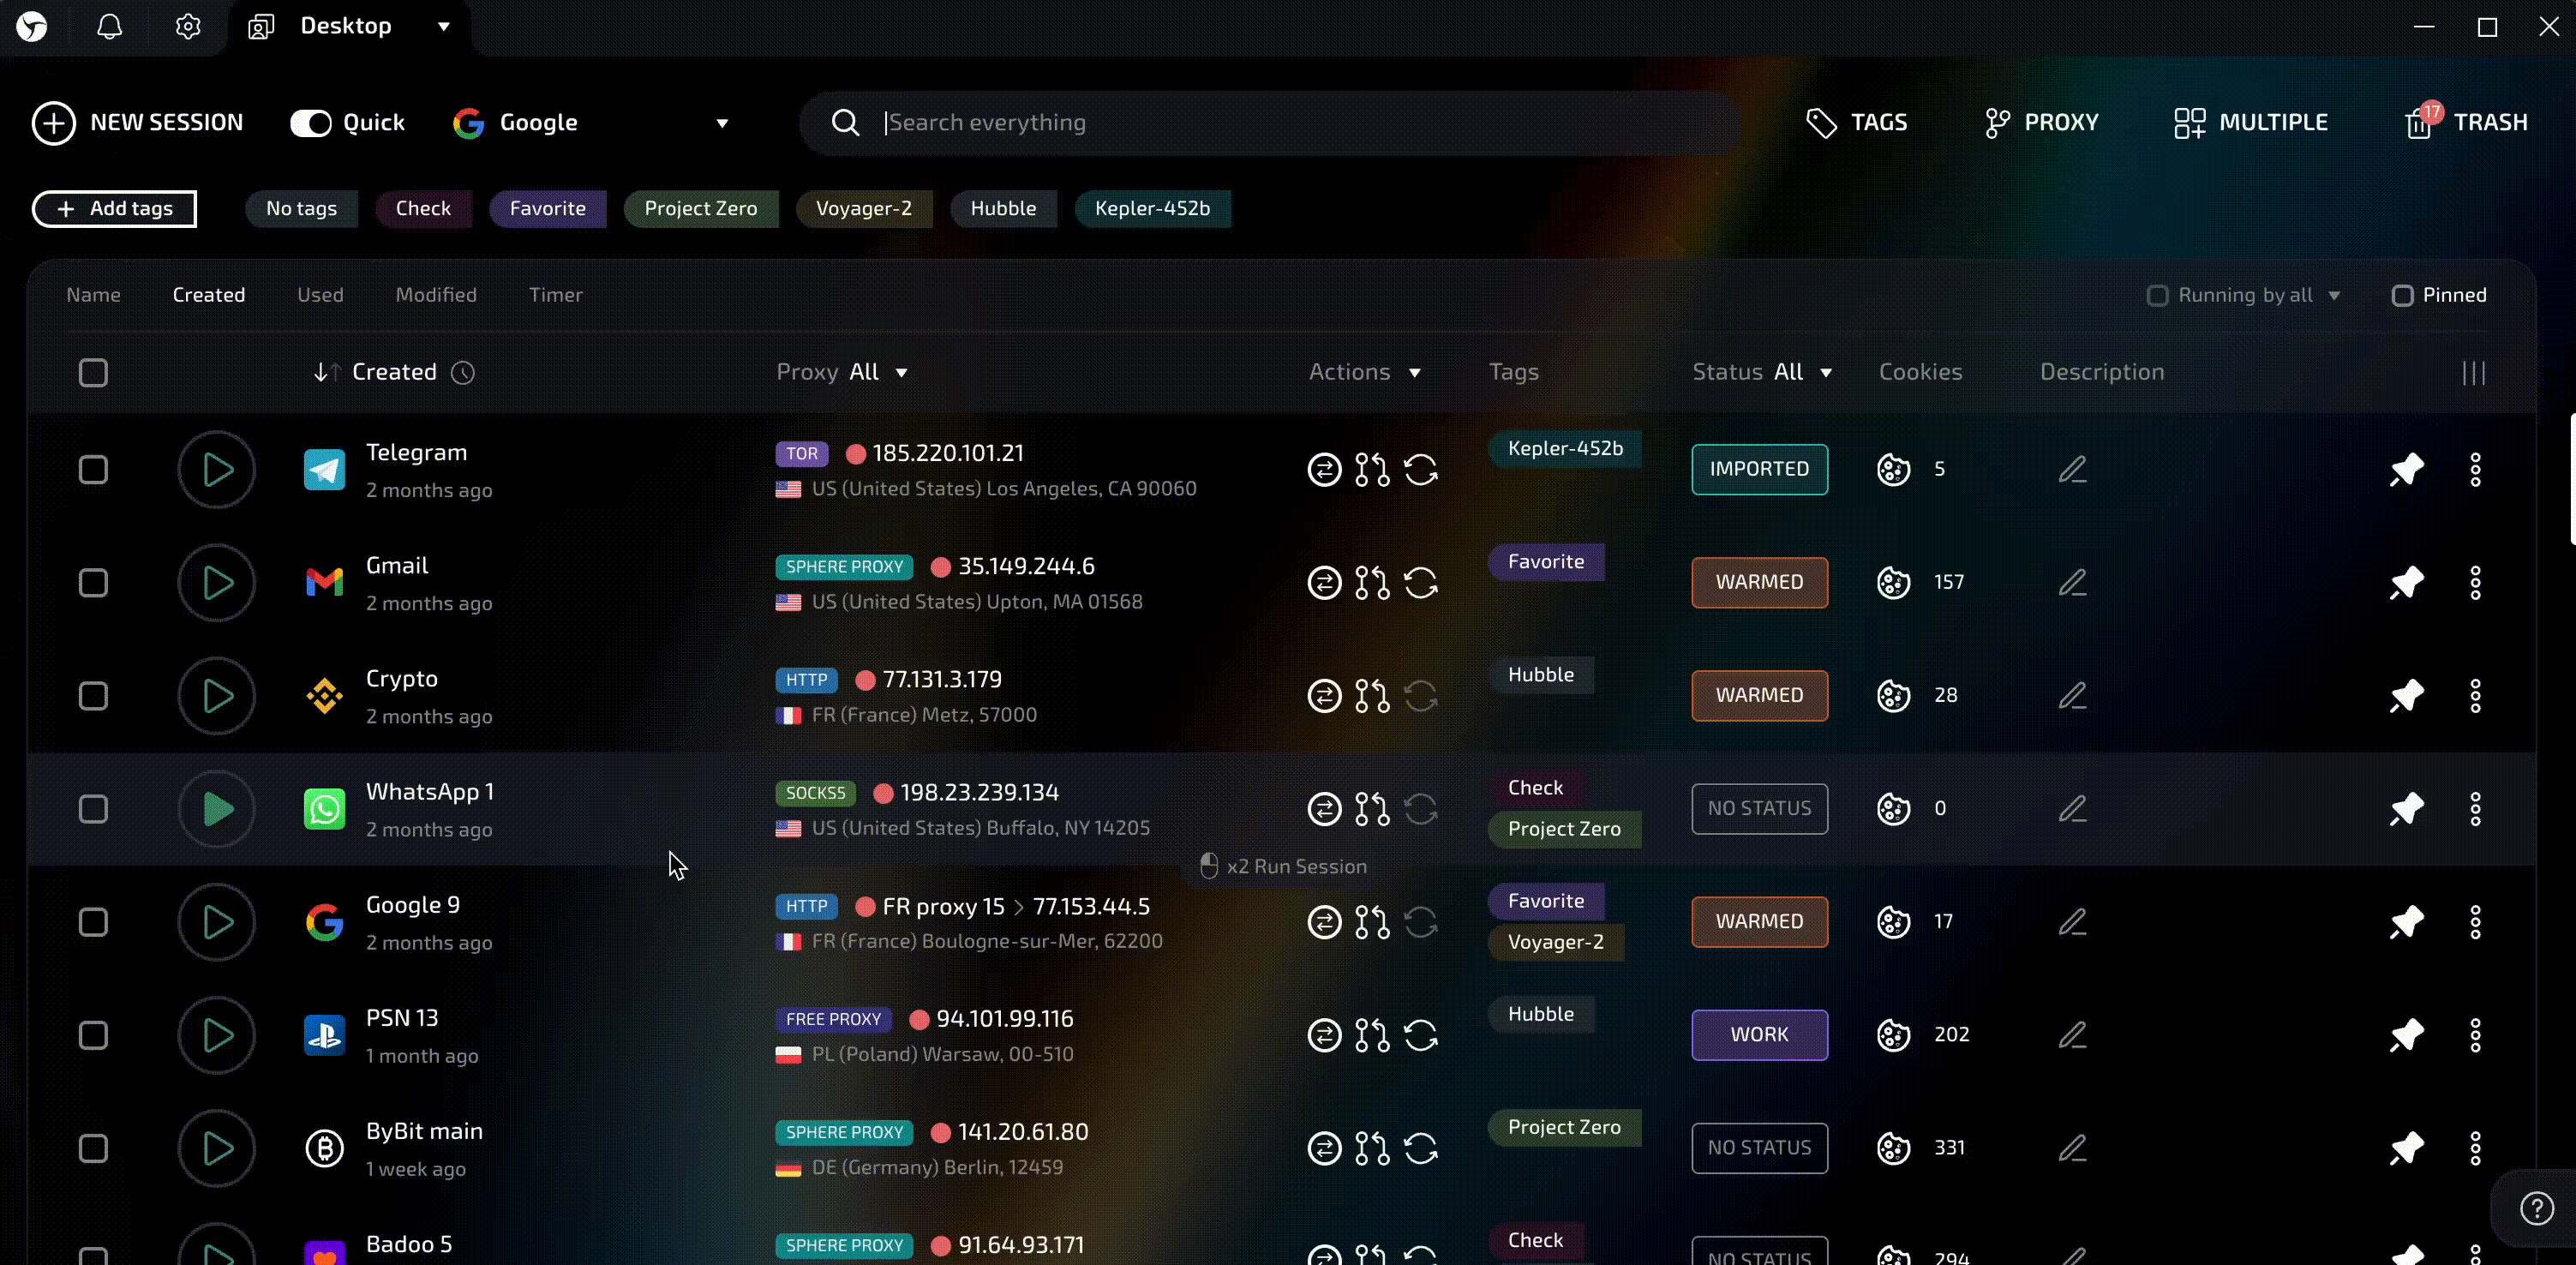
Task: Click the cookies icon in the Gmail row
Action: (x=1893, y=583)
